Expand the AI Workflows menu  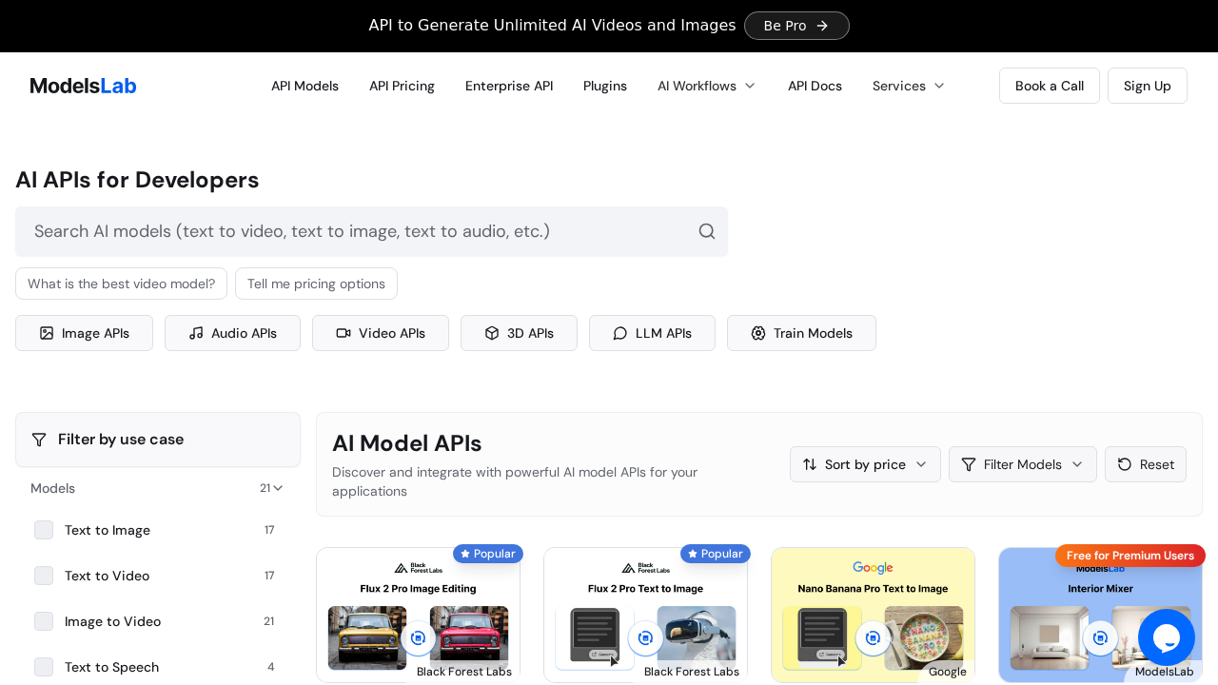click(x=706, y=86)
